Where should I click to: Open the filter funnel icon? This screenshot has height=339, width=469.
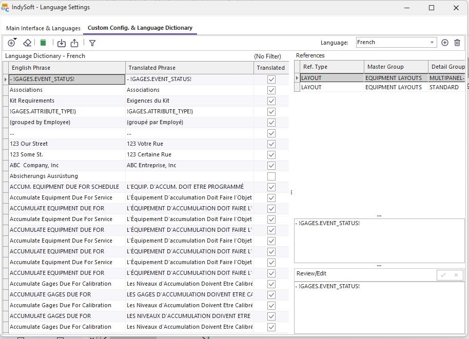click(92, 43)
